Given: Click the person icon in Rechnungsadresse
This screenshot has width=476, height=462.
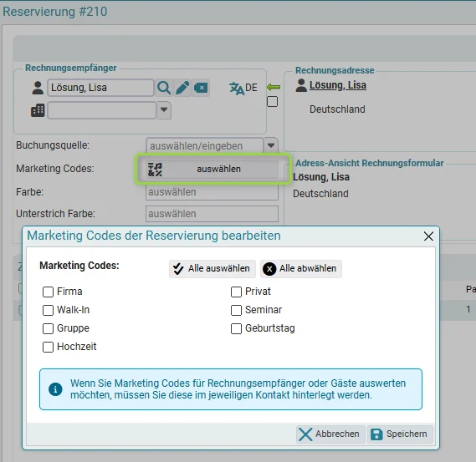Looking at the screenshot, I should 301,85.
